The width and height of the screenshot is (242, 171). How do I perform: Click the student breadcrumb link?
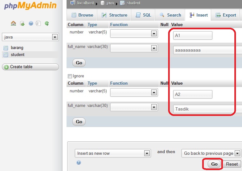pyautogui.click(x=133, y=3)
